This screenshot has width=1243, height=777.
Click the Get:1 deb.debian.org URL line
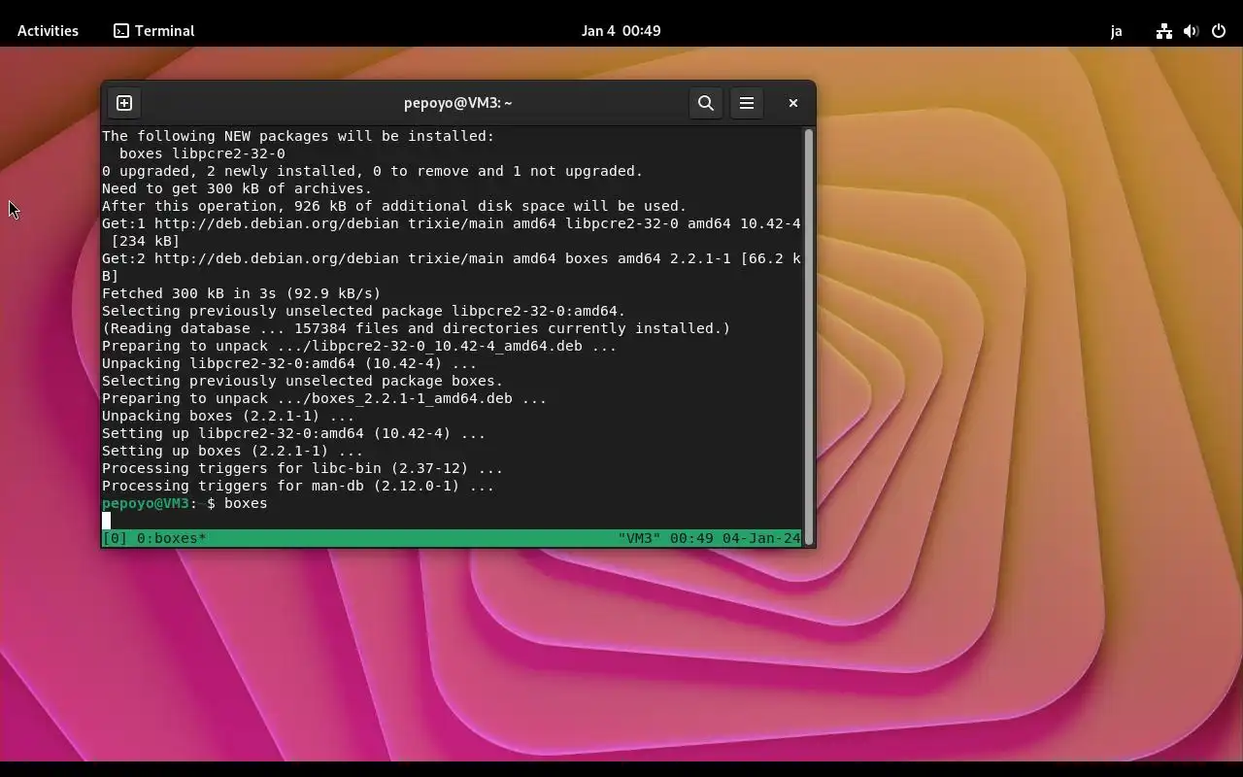pyautogui.click(x=452, y=223)
